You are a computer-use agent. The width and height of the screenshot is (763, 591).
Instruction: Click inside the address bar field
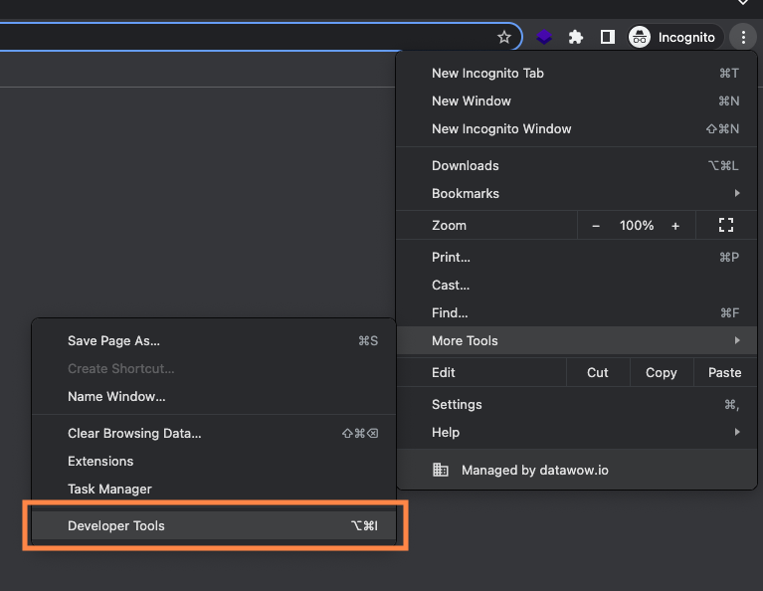(244, 37)
